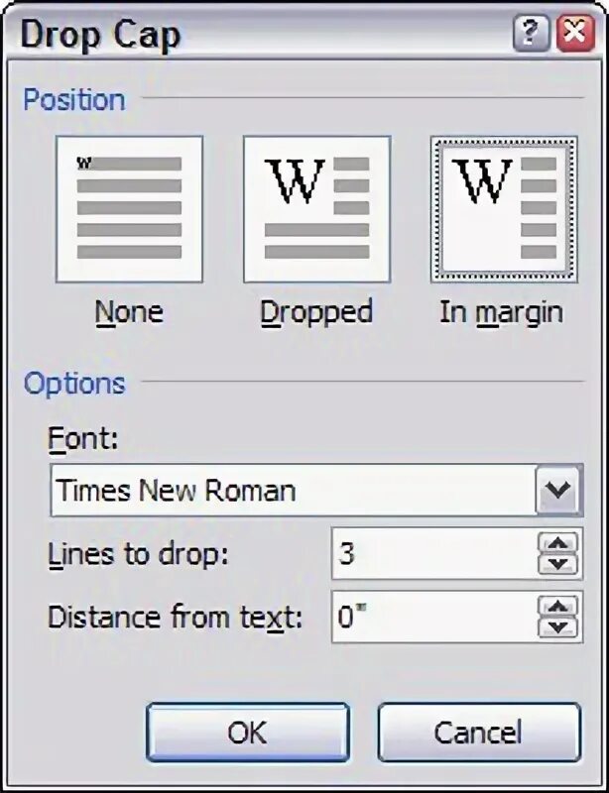Close the Drop Cap dialog
The height and width of the screenshot is (793, 609).
click(575, 34)
